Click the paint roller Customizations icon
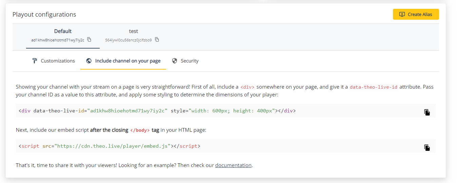Image resolution: width=457 pixels, height=183 pixels. [35, 61]
